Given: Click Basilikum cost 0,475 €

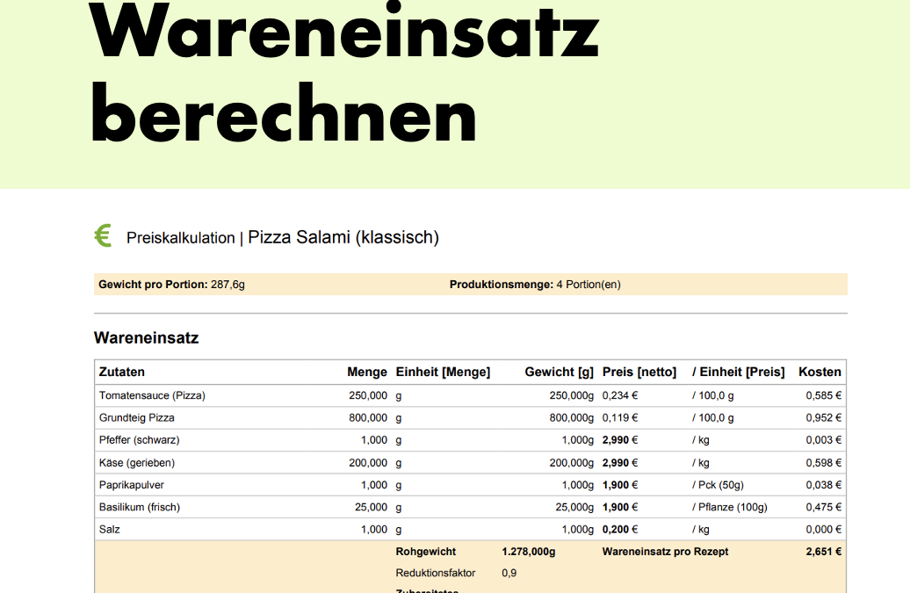Looking at the screenshot, I should (824, 507).
